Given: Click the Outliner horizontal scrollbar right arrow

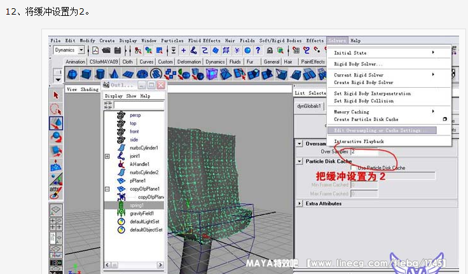Looking at the screenshot, I should (x=160, y=264).
